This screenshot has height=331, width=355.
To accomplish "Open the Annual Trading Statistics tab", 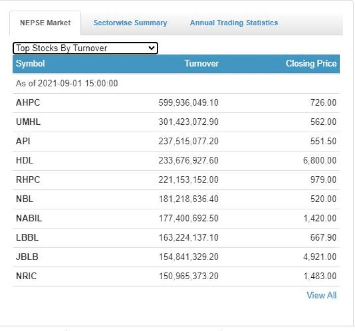I will [x=234, y=23].
